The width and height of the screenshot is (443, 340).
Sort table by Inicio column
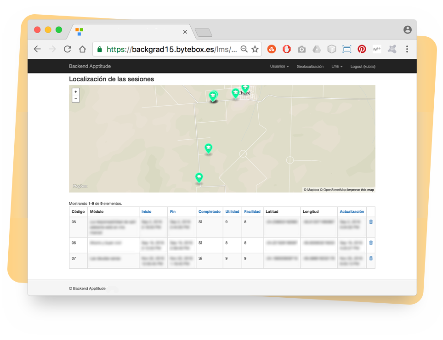[x=146, y=211]
